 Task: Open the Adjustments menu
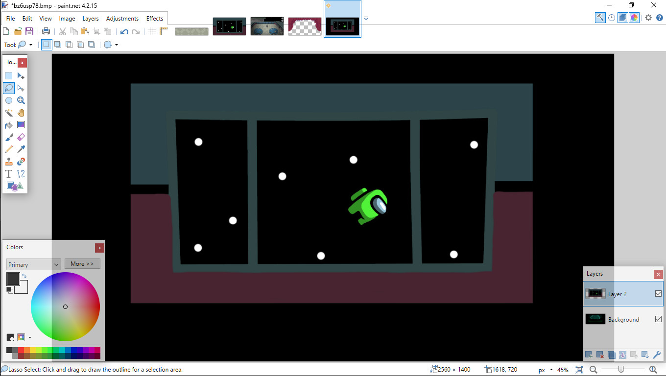pyautogui.click(x=122, y=18)
